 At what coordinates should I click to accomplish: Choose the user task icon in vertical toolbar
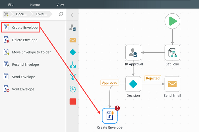(x=72, y=28)
